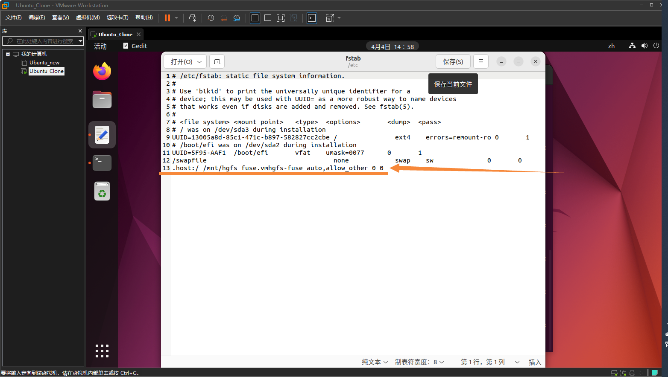Open the 虚拟机(M) menu
The height and width of the screenshot is (377, 668).
(x=88, y=17)
